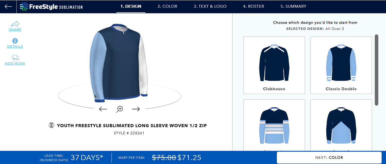This screenshot has width=386, height=164.
Task: Rotate jersey right with arrow
Action: point(136,109)
